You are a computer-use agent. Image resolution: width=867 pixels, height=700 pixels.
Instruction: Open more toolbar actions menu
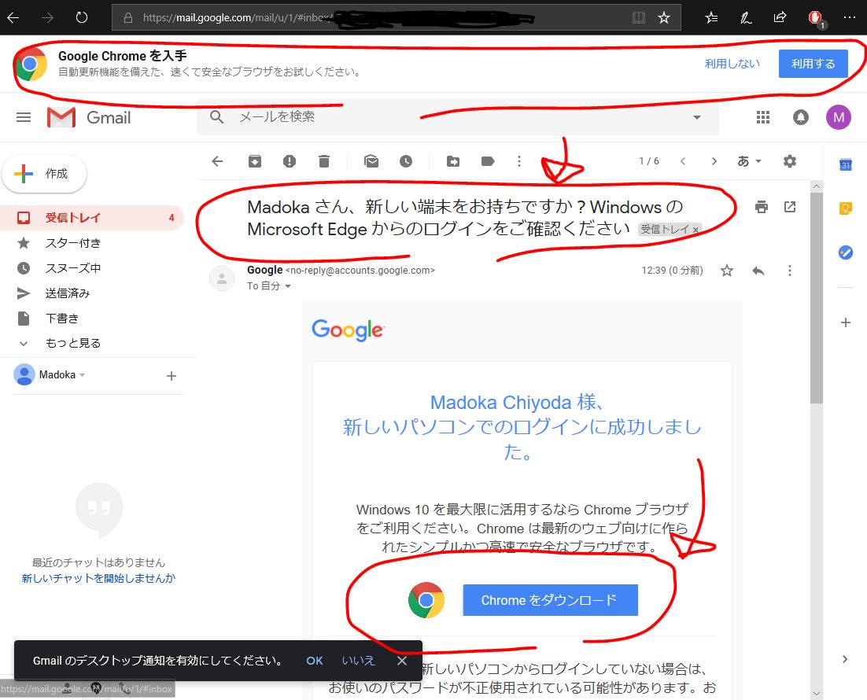pyautogui.click(x=518, y=161)
